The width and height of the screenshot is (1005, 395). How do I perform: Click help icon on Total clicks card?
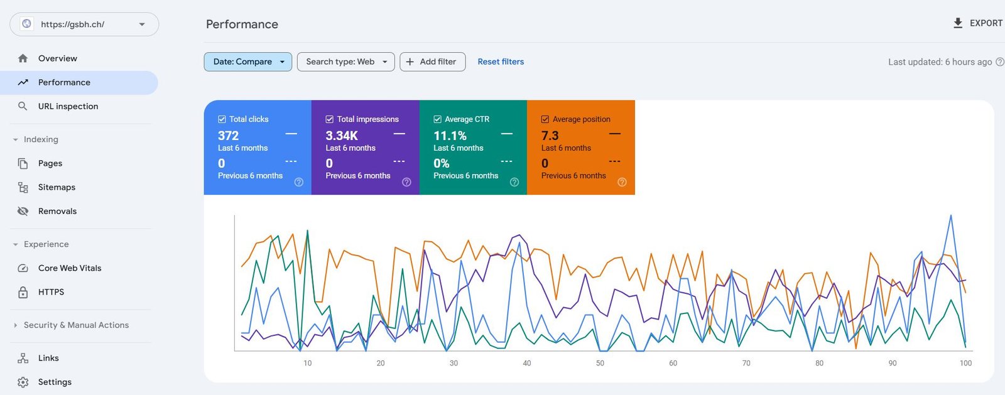299,182
